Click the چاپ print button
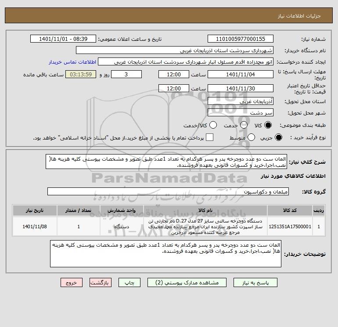This screenshot has width=338, height=327. coord(129,283)
